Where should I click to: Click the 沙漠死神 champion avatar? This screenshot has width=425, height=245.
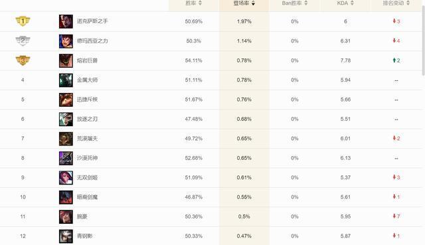66,158
